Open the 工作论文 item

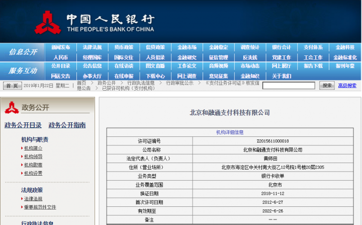tap(187, 66)
